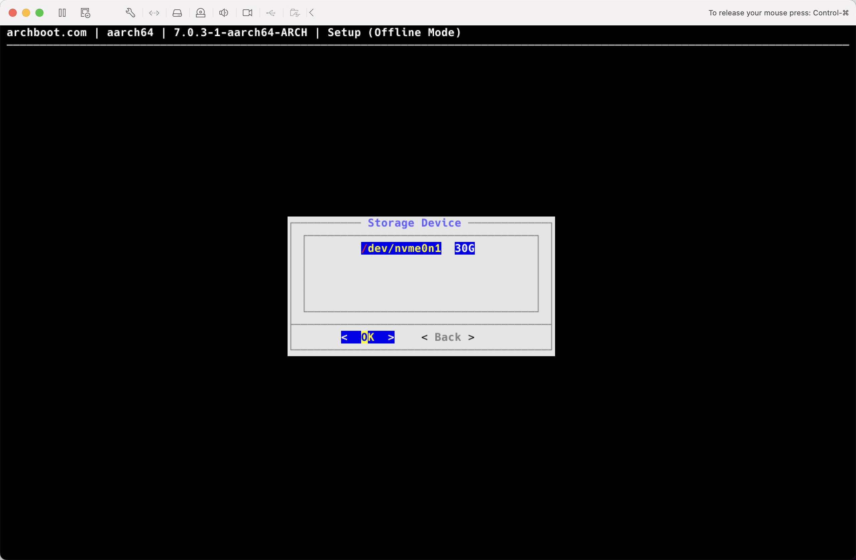Pause the virtual machine
Viewport: 856px width, 560px height.
click(62, 13)
